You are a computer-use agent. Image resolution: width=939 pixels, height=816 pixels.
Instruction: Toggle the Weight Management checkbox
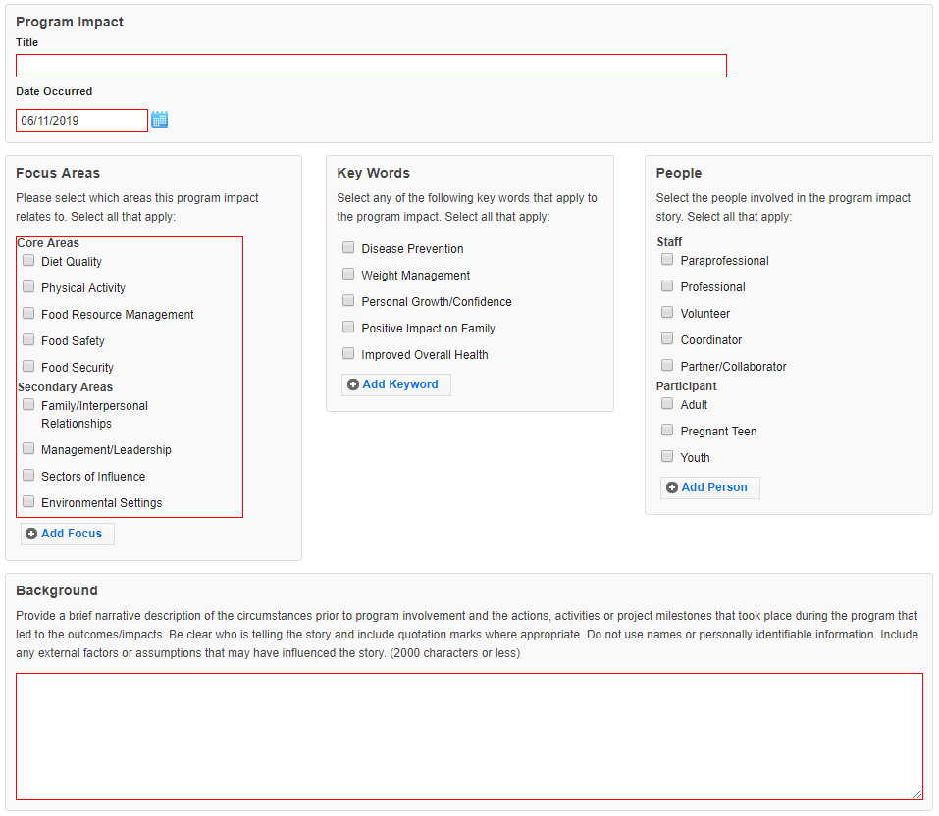(x=348, y=275)
